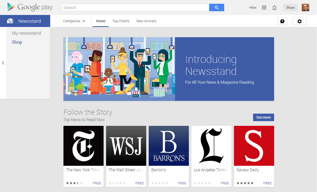Open the notifications bell

pyautogui.click(x=274, y=8)
